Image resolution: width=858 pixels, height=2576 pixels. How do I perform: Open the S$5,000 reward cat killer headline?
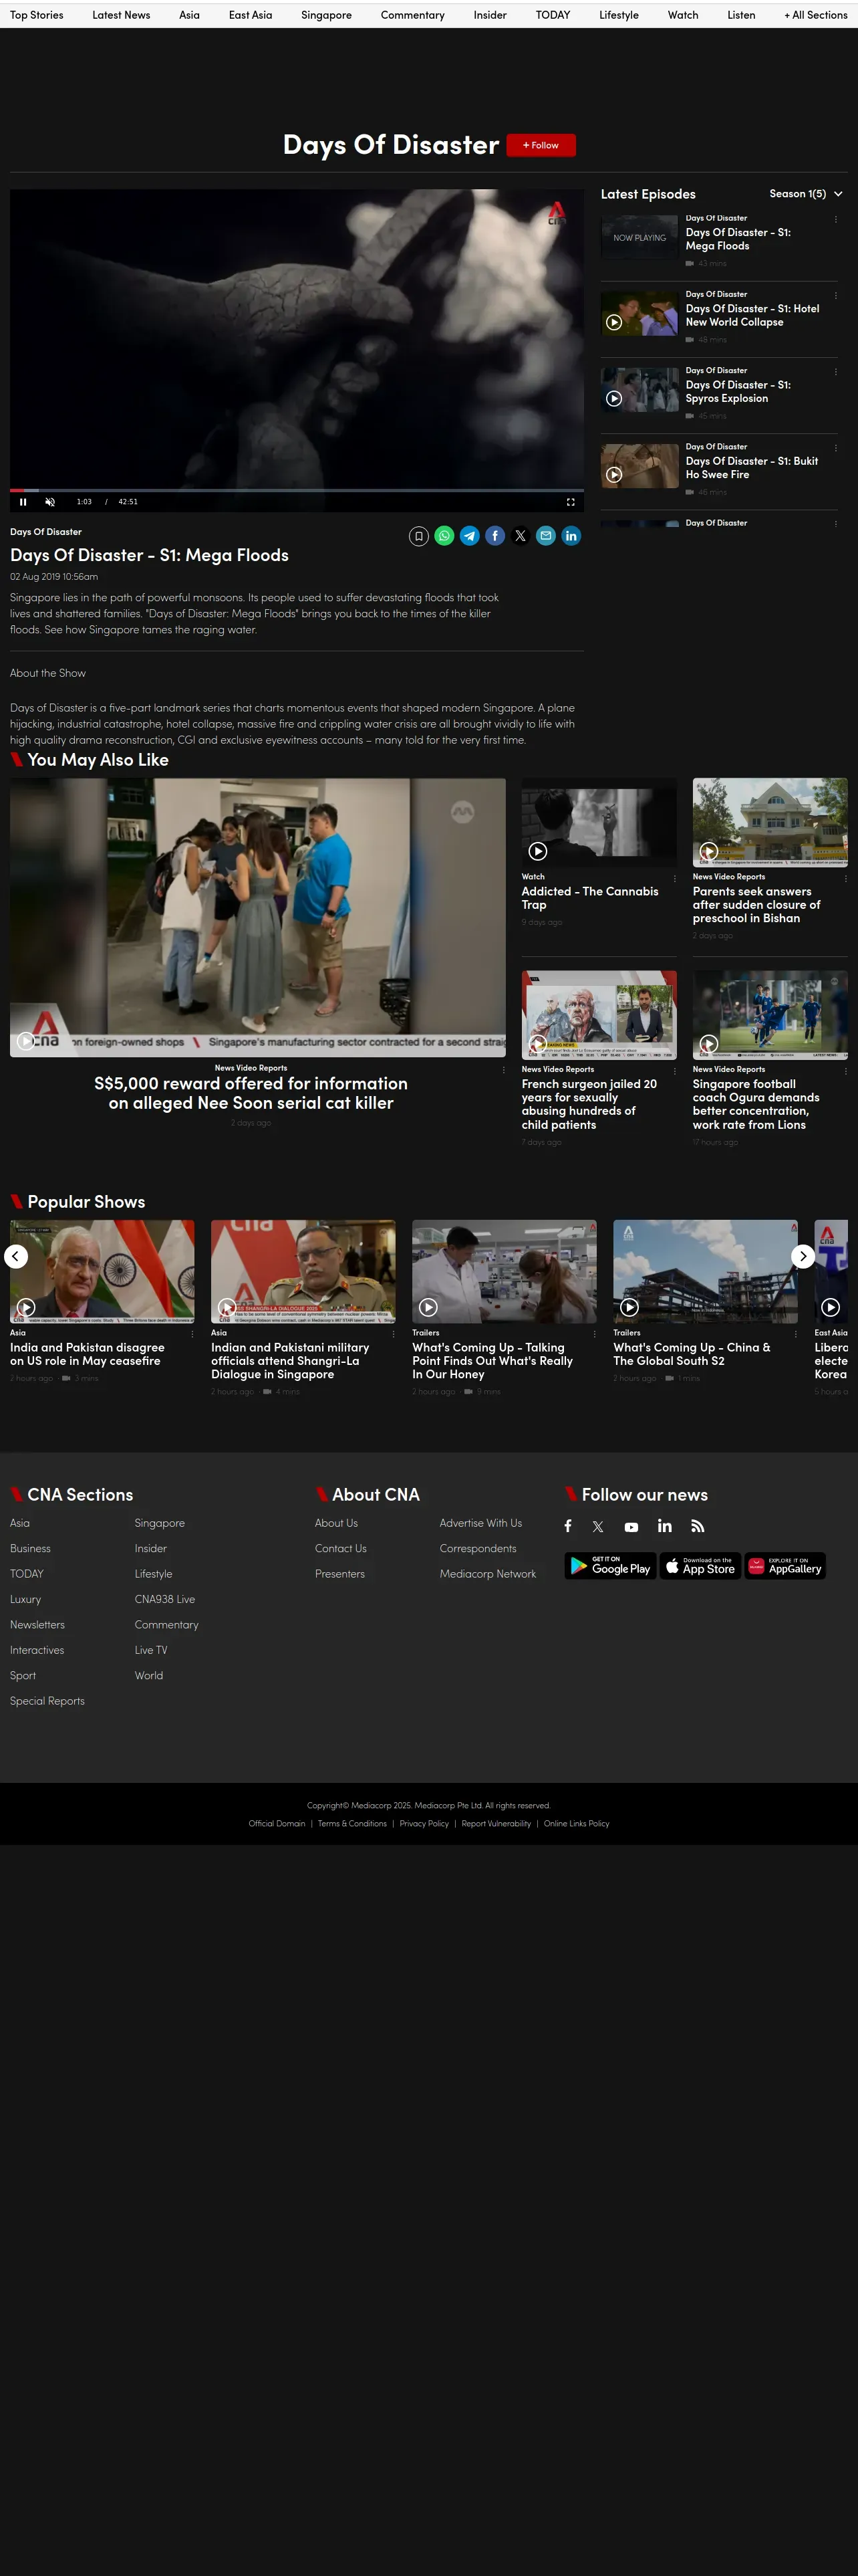(x=251, y=1093)
